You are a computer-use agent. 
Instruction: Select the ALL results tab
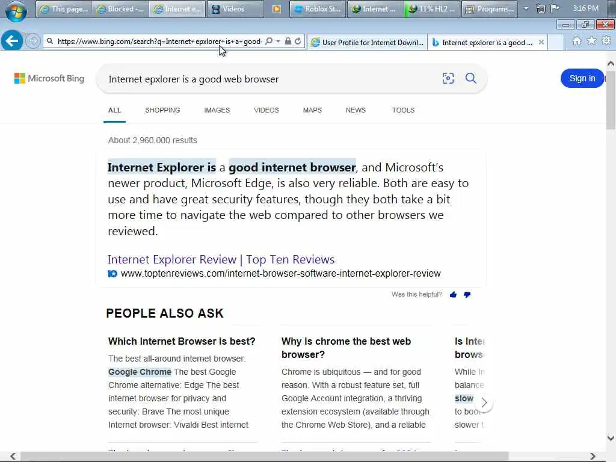click(115, 111)
